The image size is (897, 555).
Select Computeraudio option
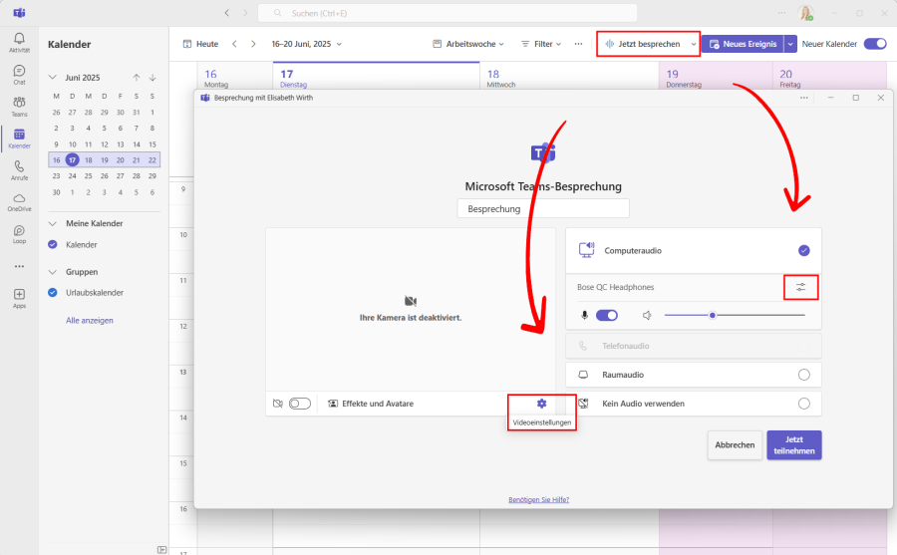(694, 251)
